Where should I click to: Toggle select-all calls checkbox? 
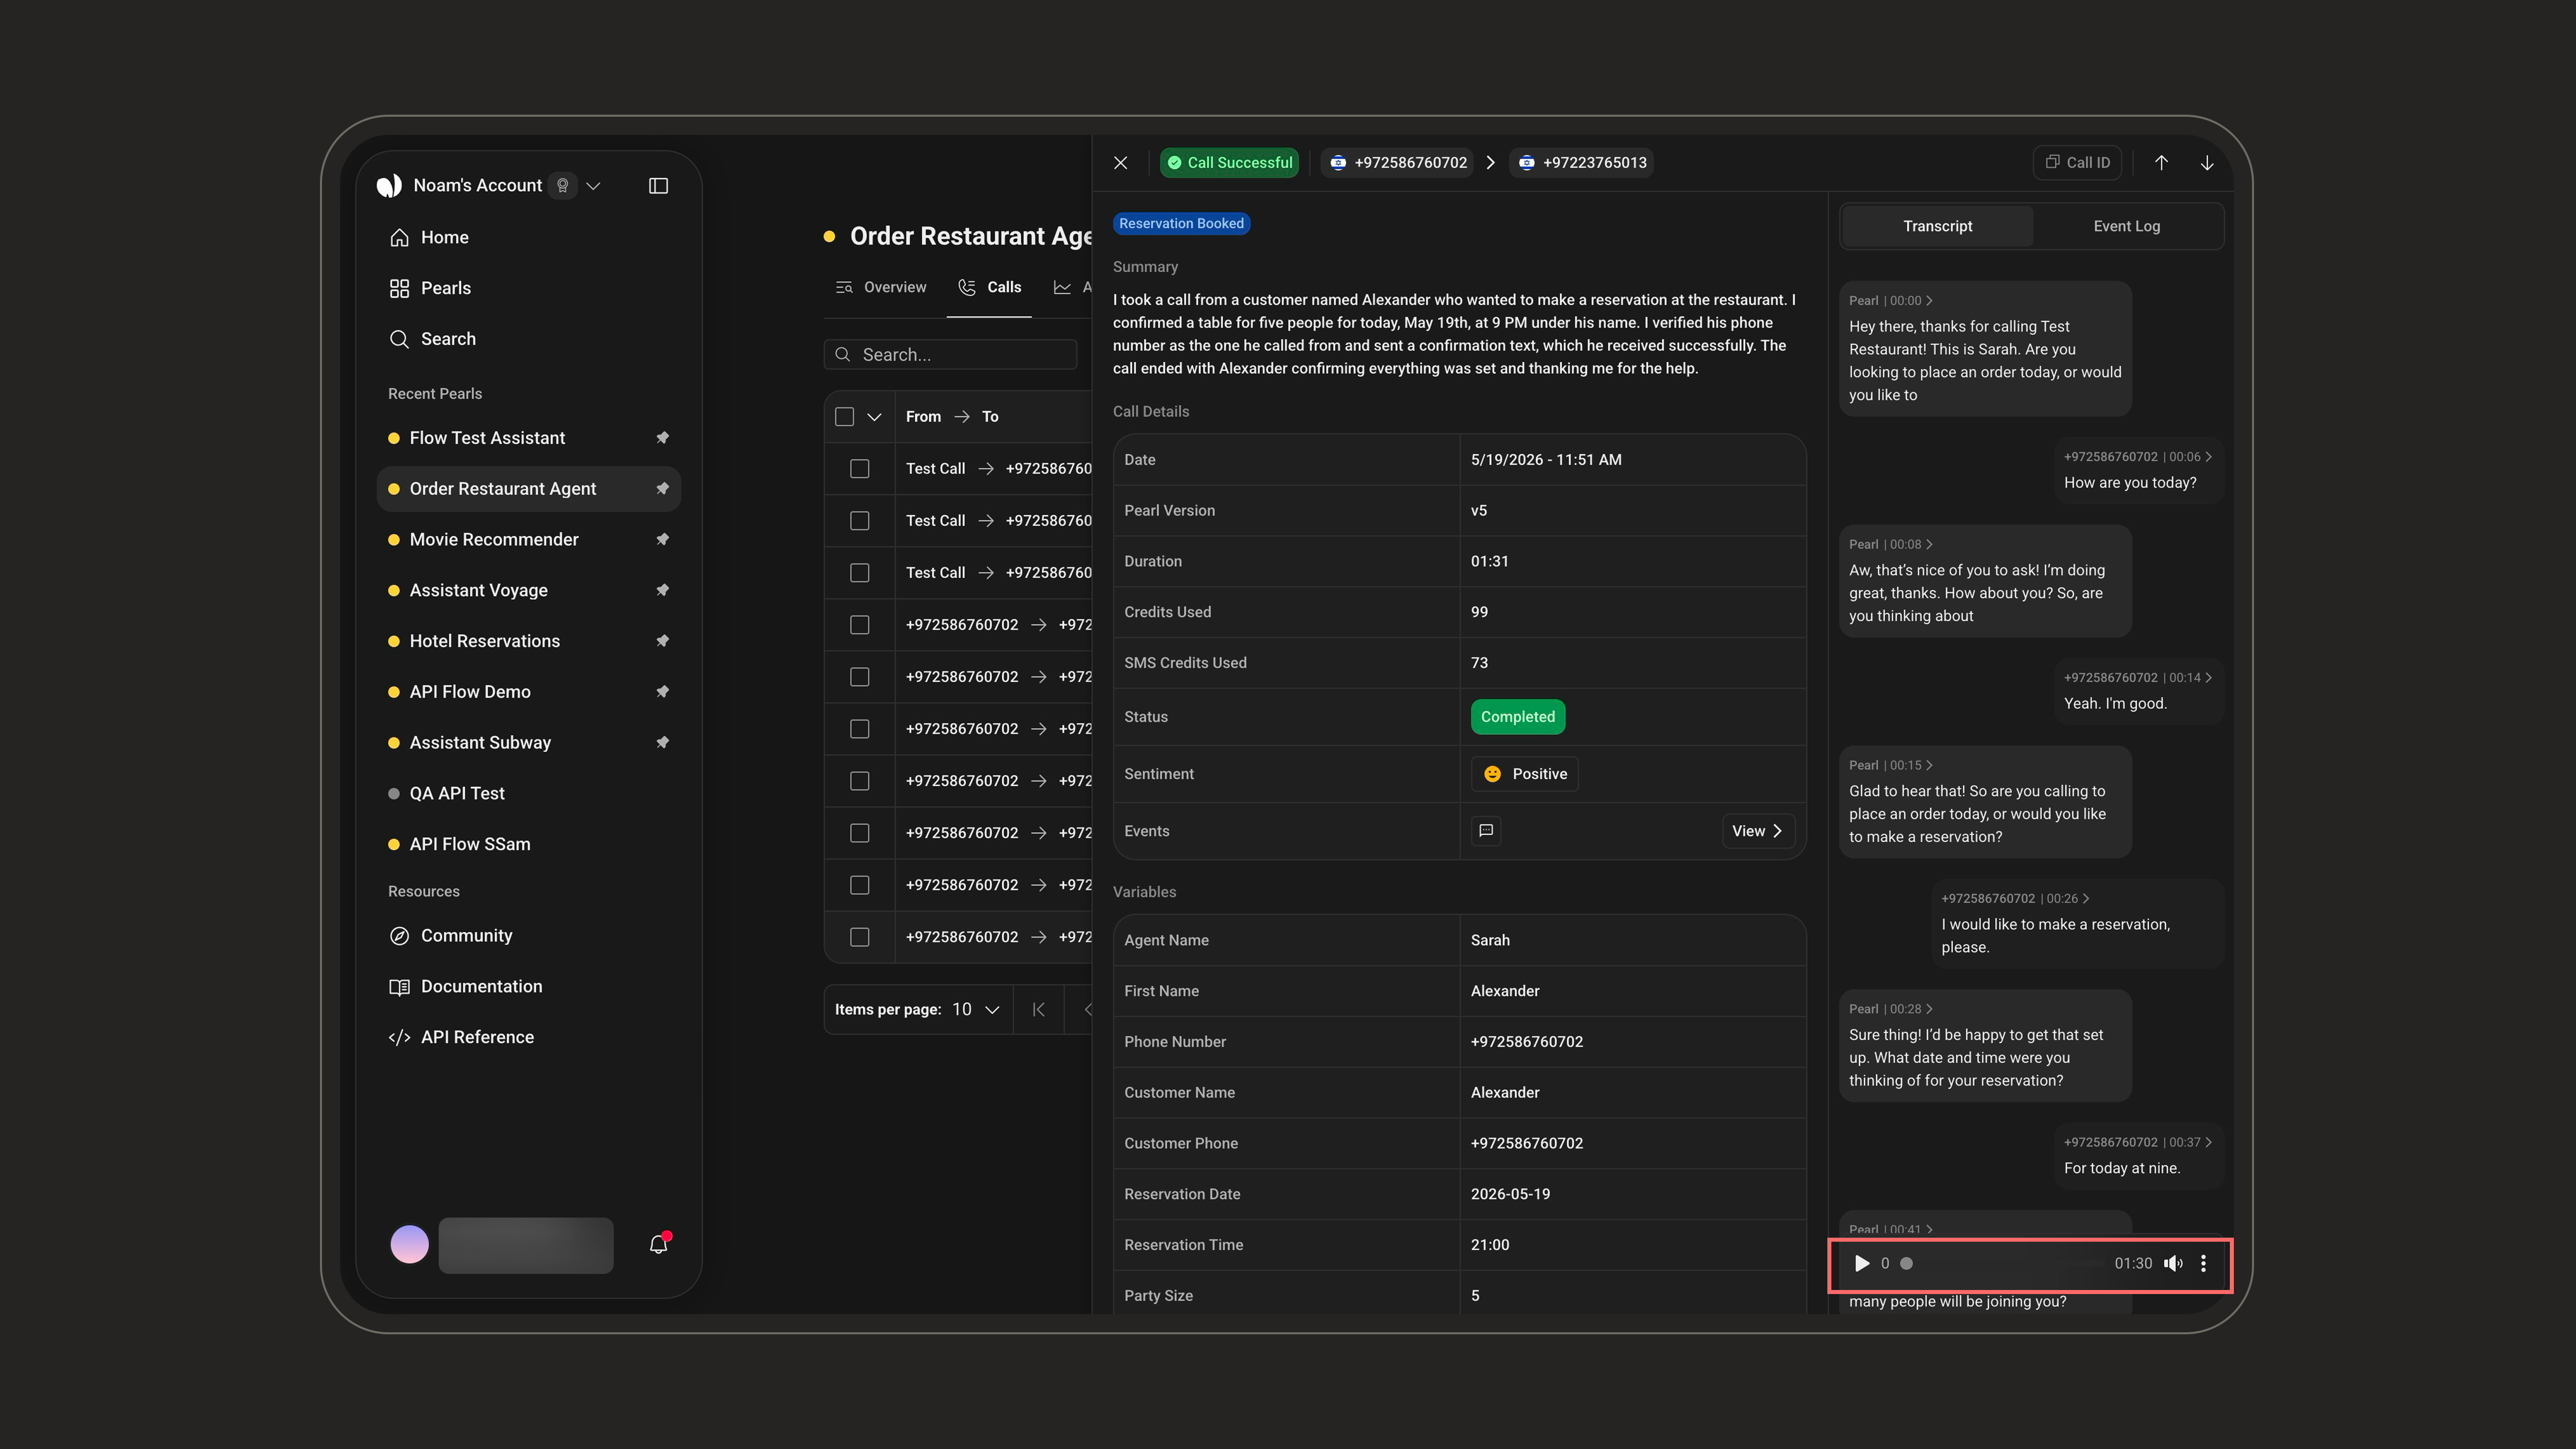tap(845, 417)
